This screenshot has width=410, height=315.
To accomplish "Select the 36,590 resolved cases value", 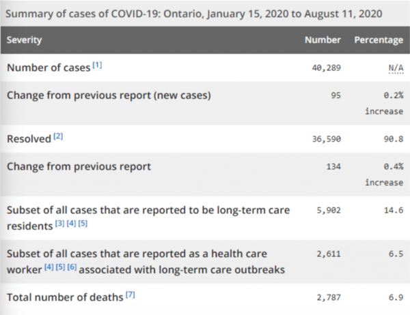I will [325, 138].
